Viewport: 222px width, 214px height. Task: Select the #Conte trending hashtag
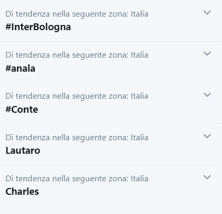(x=22, y=110)
